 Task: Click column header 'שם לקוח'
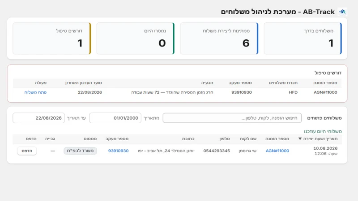pyautogui.click(x=248, y=138)
